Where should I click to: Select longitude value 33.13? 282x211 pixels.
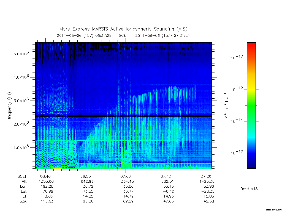point(169,187)
